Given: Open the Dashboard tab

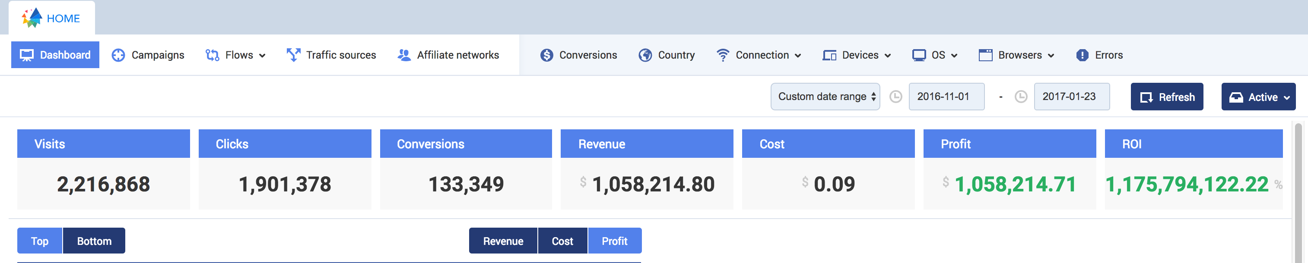Looking at the screenshot, I should 55,55.
